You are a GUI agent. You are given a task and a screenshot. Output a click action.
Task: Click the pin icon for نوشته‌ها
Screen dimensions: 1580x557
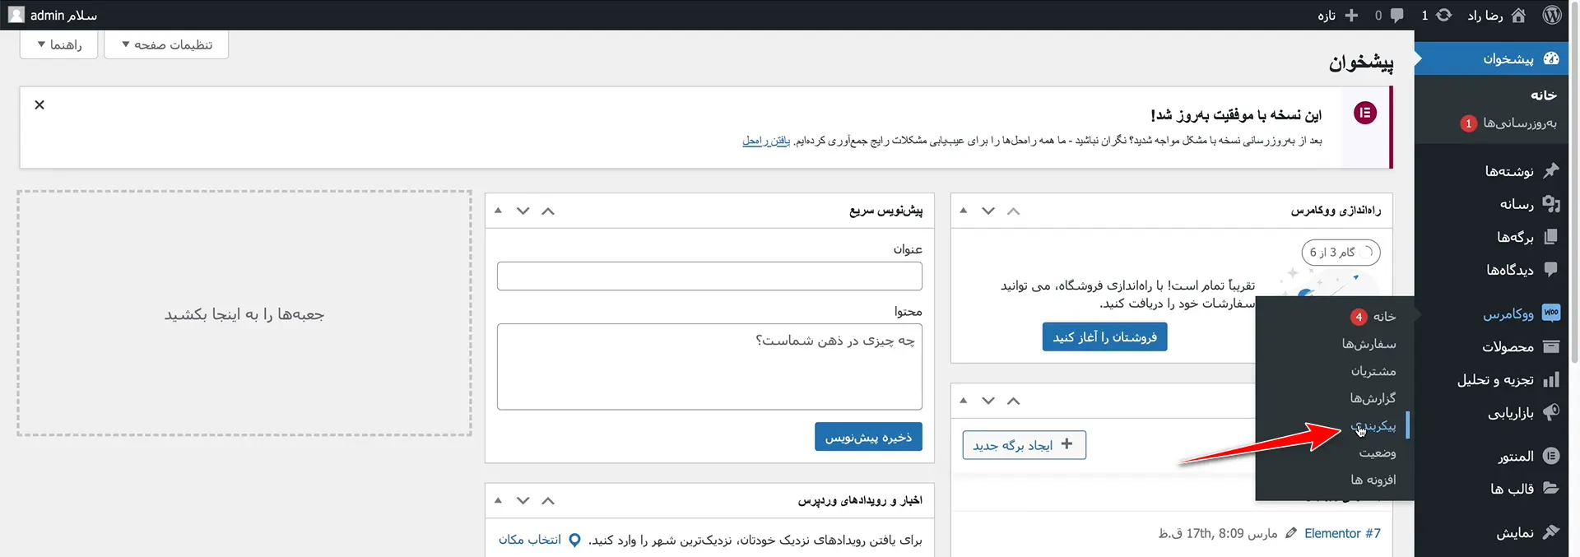click(1551, 170)
